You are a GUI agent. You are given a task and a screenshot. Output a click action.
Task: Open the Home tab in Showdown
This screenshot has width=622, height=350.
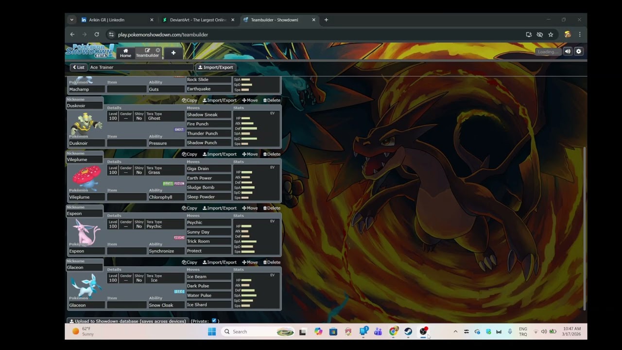(125, 52)
